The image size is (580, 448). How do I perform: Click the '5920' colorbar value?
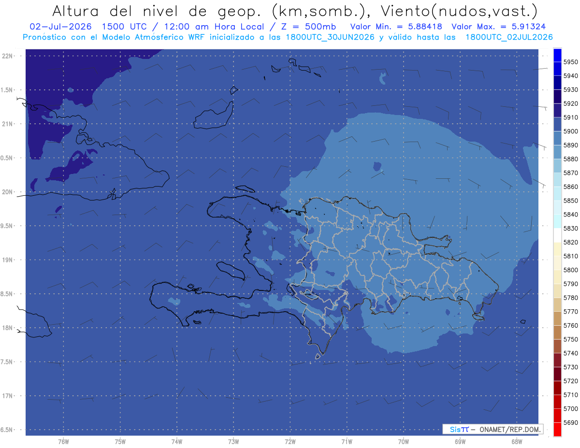[x=571, y=103]
